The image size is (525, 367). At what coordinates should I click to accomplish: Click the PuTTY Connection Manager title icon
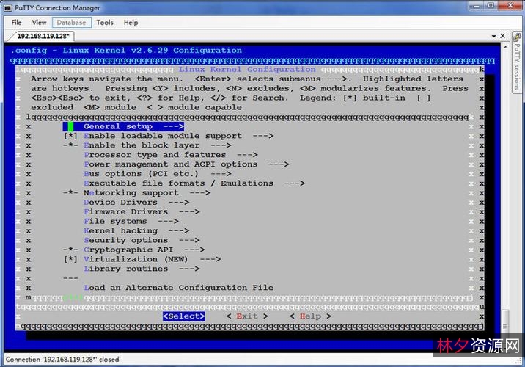tap(7, 7)
